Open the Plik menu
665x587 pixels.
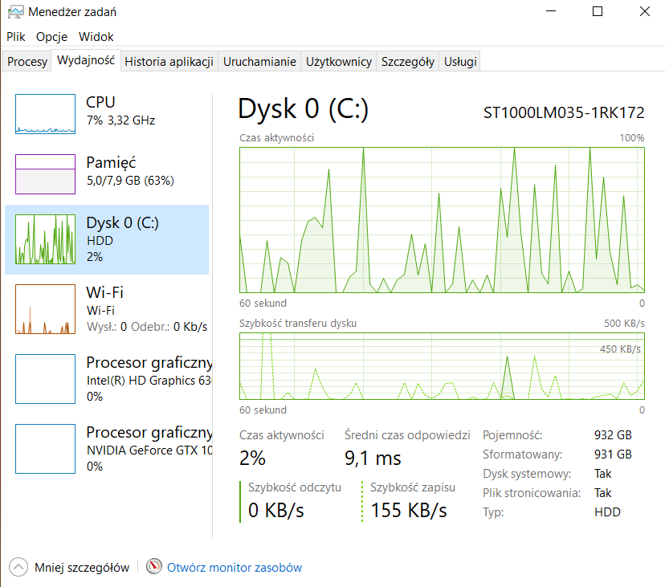(16, 37)
